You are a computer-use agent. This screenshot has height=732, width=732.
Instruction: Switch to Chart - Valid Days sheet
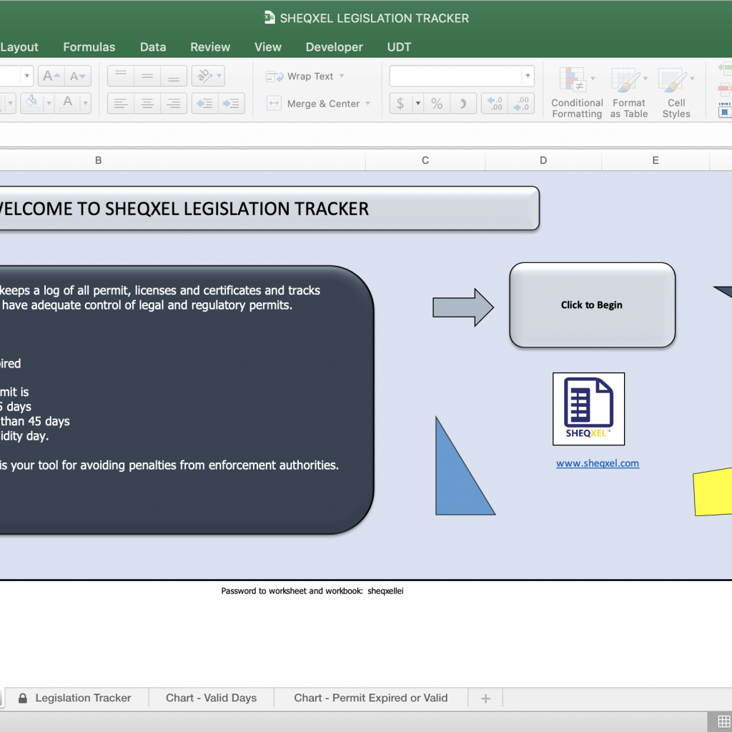(x=211, y=698)
